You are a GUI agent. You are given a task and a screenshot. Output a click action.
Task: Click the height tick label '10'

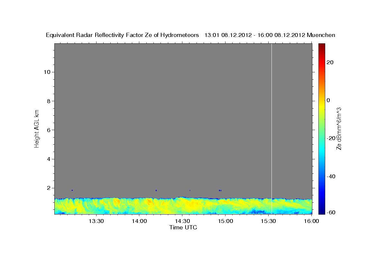pyautogui.click(x=47, y=72)
